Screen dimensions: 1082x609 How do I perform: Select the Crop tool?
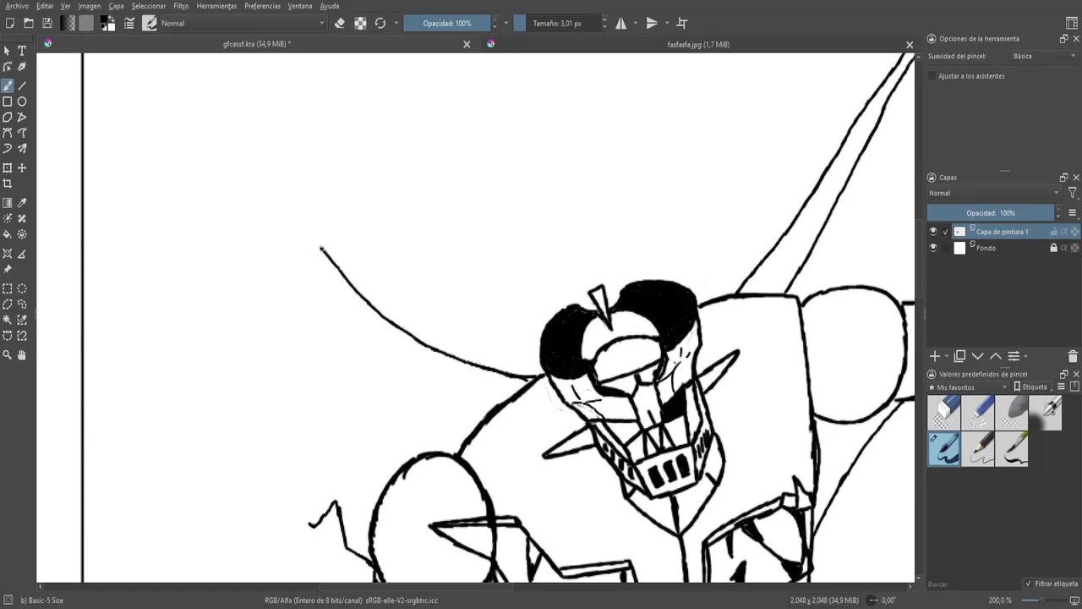click(x=8, y=184)
